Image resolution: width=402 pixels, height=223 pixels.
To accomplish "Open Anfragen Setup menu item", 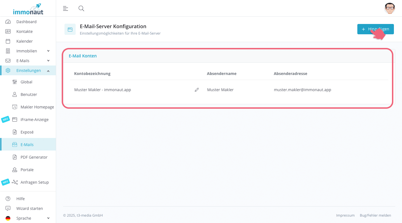I will coord(34,182).
